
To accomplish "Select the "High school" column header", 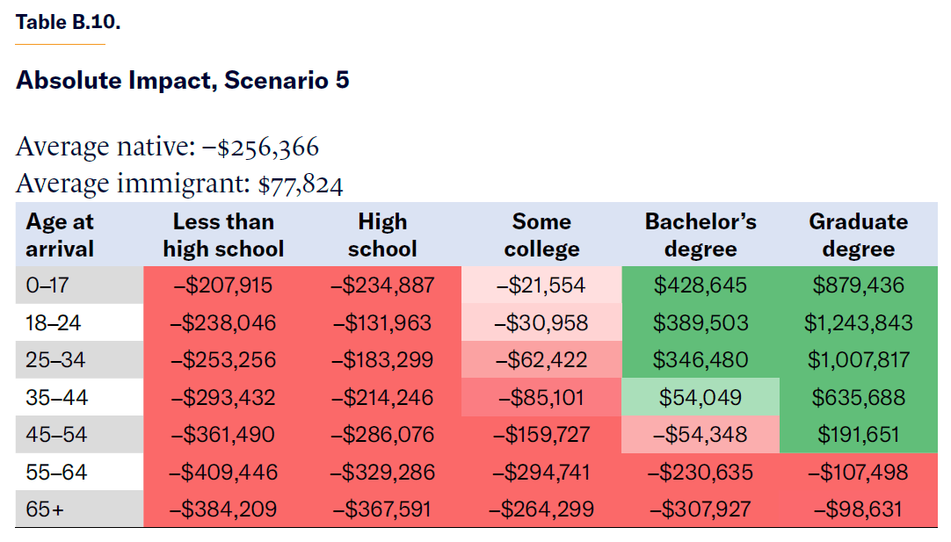I will tap(382, 235).
